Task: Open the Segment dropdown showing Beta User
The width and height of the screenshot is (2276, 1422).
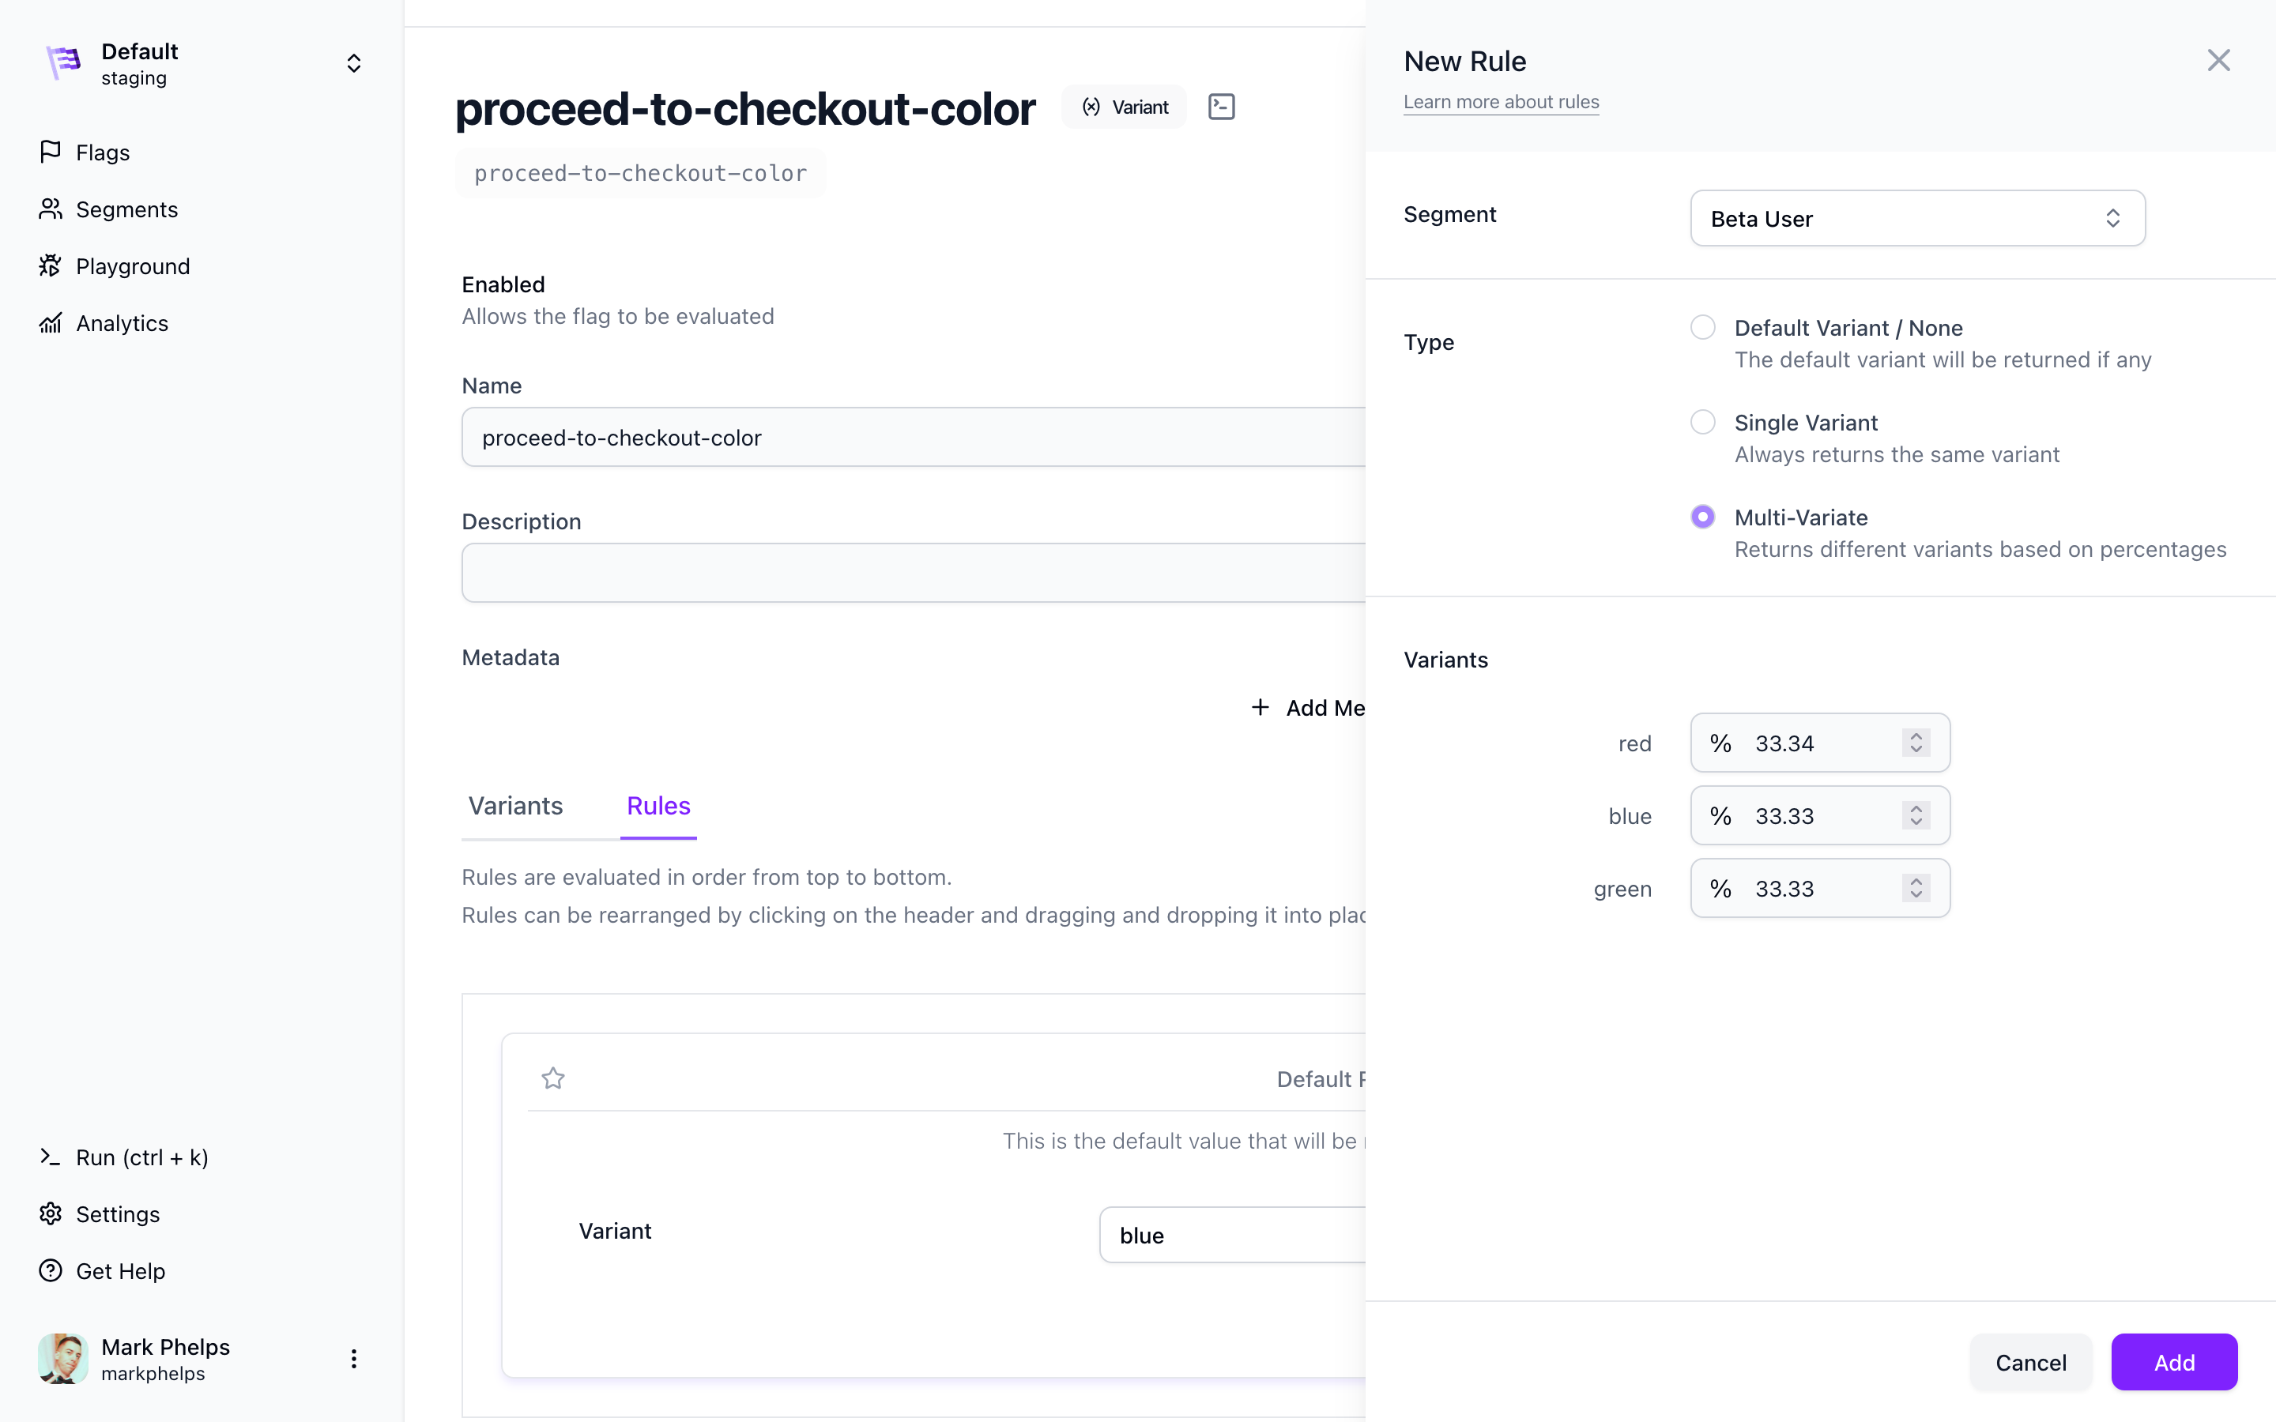Action: point(1916,218)
